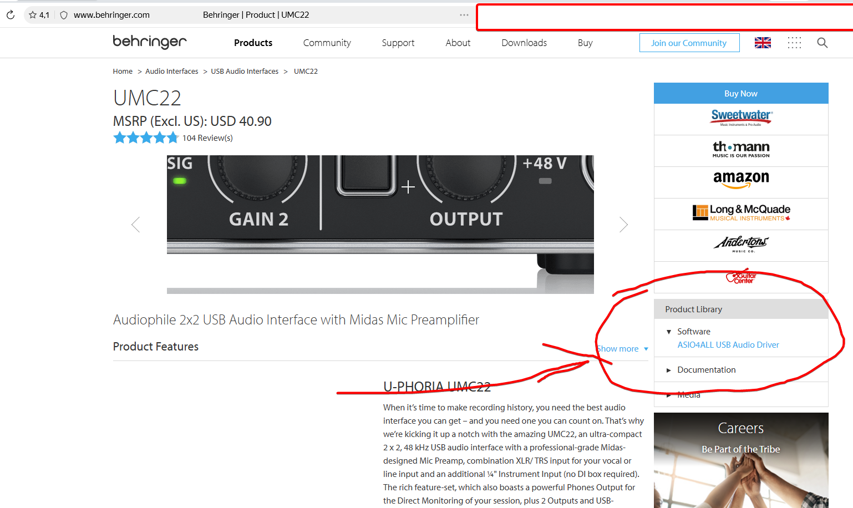Go to homepage via Behringer logo
The width and height of the screenshot is (853, 508).
pyautogui.click(x=150, y=42)
